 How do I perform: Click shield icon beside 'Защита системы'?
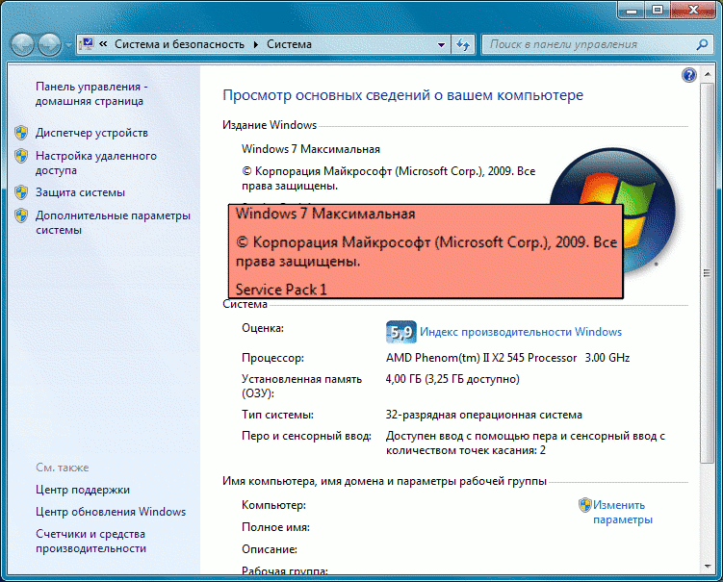coord(21,192)
